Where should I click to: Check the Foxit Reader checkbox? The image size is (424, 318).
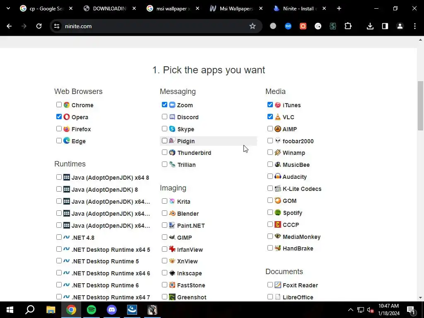(270, 285)
